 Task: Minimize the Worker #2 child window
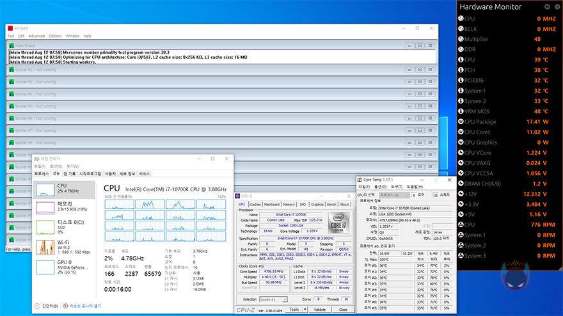409,70
